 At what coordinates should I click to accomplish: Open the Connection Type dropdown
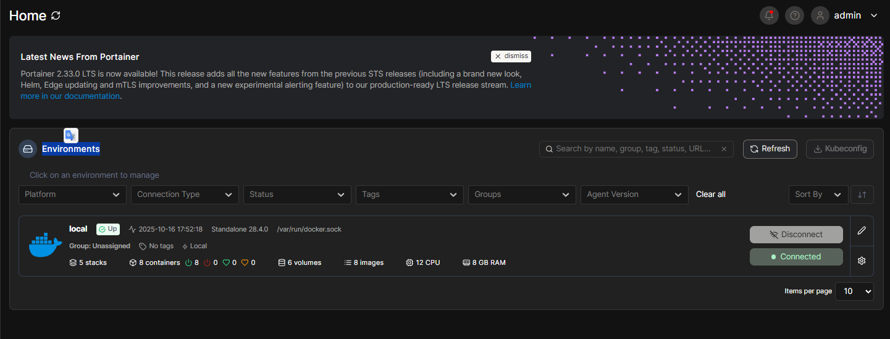tap(185, 195)
